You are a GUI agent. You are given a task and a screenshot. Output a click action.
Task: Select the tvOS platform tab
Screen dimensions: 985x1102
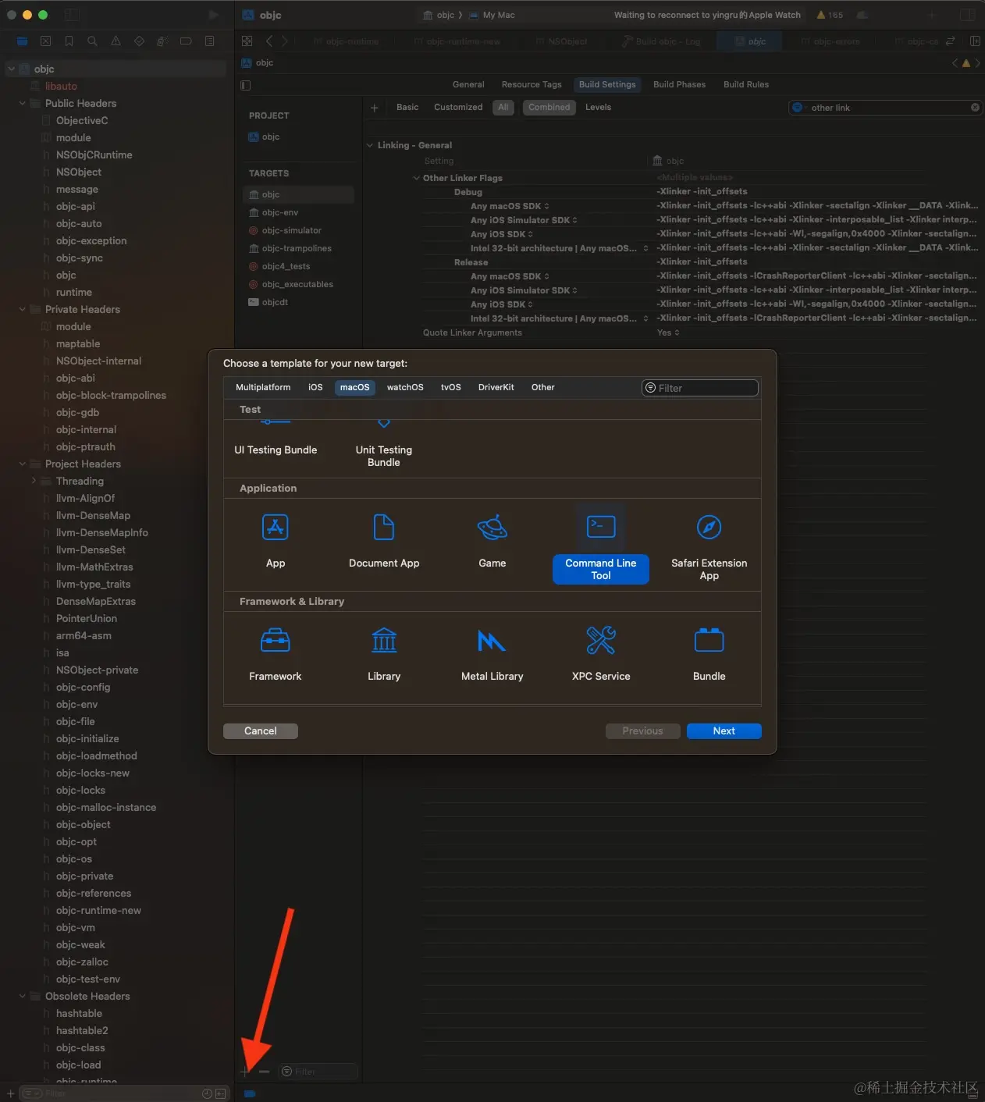451,388
